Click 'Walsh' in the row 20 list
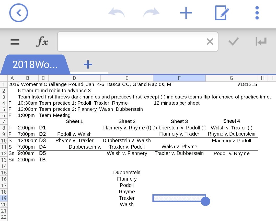 [127, 204]
